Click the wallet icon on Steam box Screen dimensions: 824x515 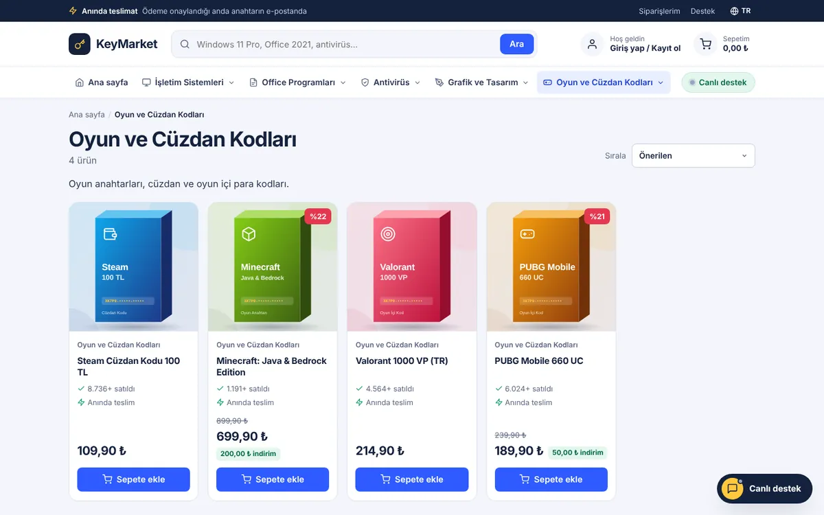110,234
